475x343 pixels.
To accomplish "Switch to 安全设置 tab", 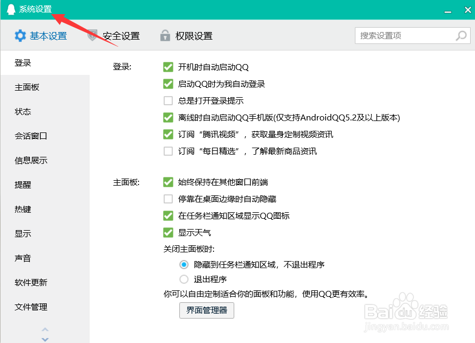I will (114, 36).
